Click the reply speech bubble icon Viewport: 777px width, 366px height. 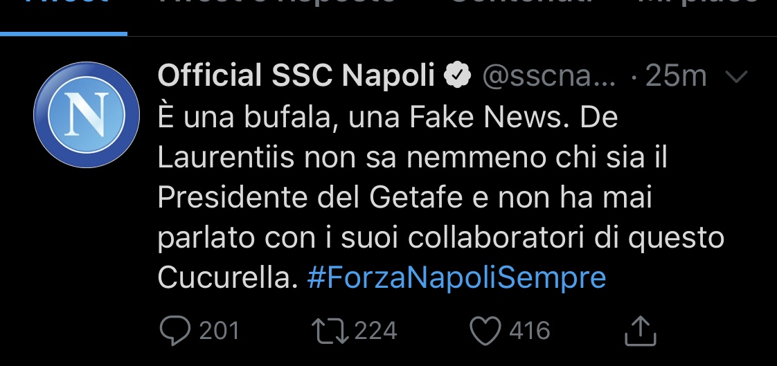tap(175, 330)
